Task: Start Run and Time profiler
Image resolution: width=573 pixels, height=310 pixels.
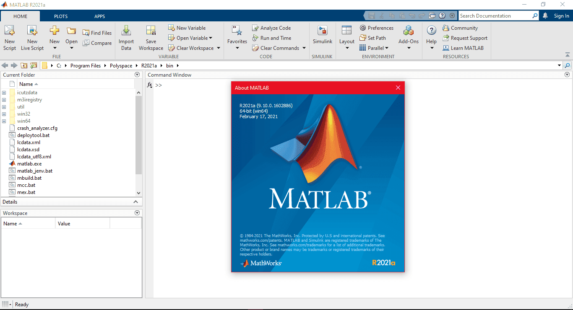Action: pos(271,38)
